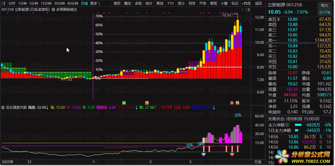The width and height of the screenshot is (335, 166).
Task: Open 多股 multi-stock view
Action: tap(138, 3)
